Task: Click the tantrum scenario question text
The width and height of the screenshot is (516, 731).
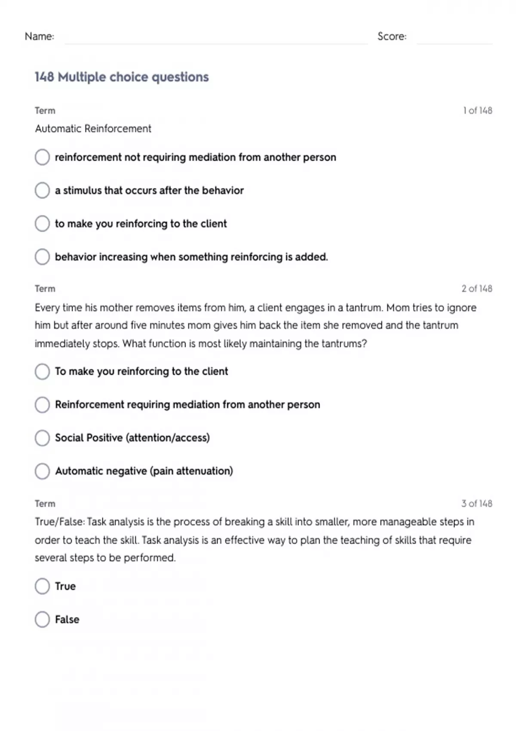Action: point(255,326)
